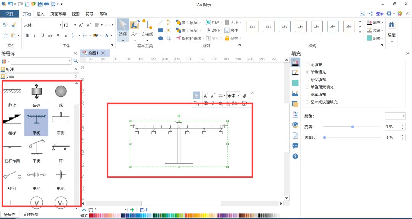Click the 登录 login link

[x=380, y=14]
